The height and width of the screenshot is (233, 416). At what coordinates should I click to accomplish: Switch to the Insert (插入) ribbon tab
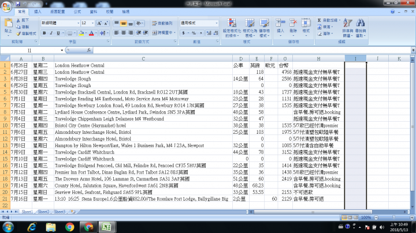click(x=38, y=12)
